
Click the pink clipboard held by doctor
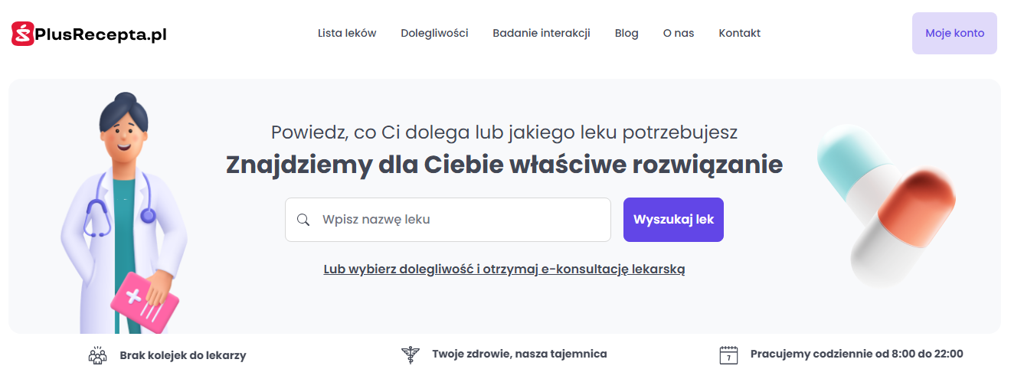coord(145,303)
